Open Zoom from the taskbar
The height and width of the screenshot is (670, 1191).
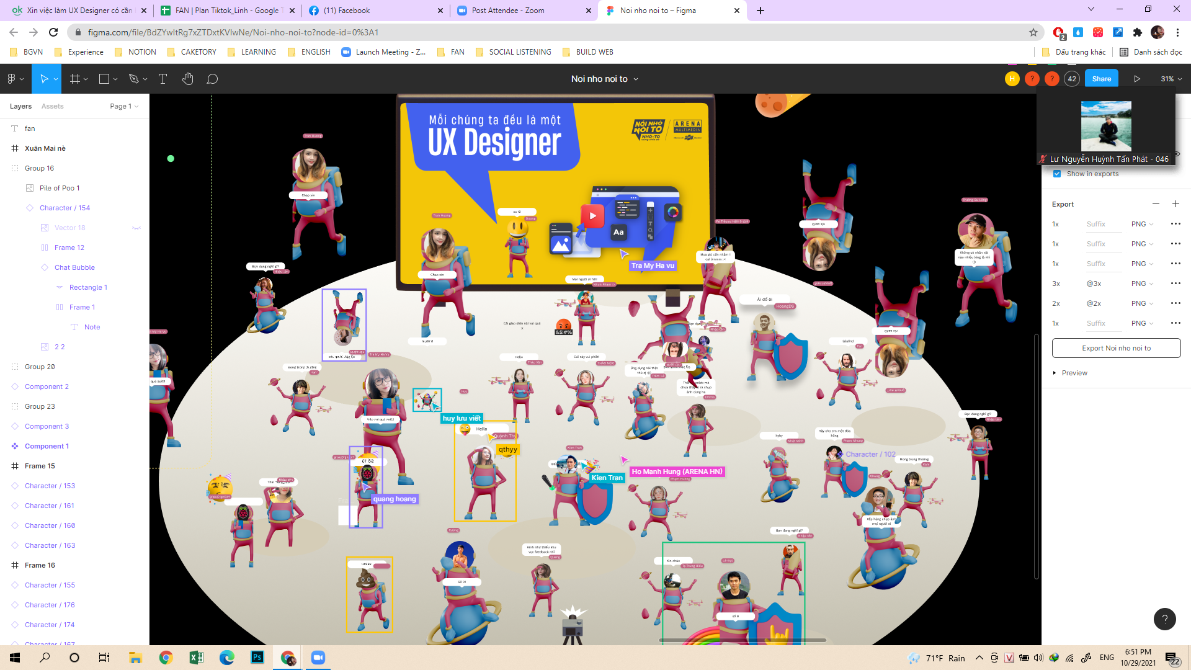click(x=318, y=657)
